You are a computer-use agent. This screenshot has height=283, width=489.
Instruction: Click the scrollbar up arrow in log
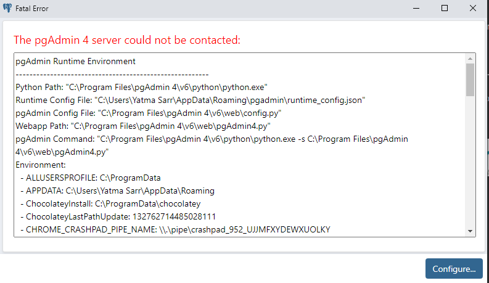tap(470, 59)
